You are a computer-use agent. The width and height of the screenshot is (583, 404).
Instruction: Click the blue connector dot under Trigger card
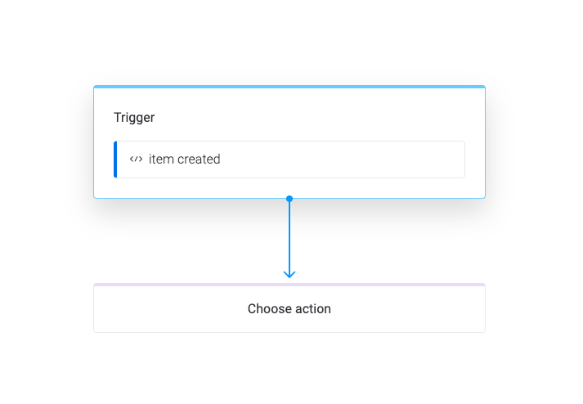(x=289, y=199)
